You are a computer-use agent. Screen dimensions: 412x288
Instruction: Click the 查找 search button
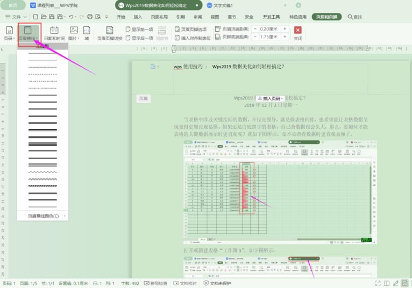355,17
